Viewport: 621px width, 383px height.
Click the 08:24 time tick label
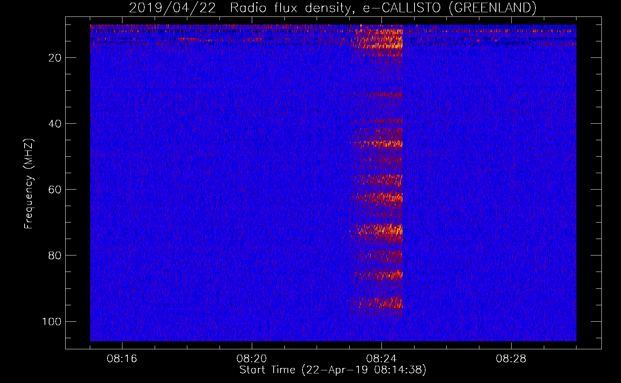pyautogui.click(x=381, y=359)
